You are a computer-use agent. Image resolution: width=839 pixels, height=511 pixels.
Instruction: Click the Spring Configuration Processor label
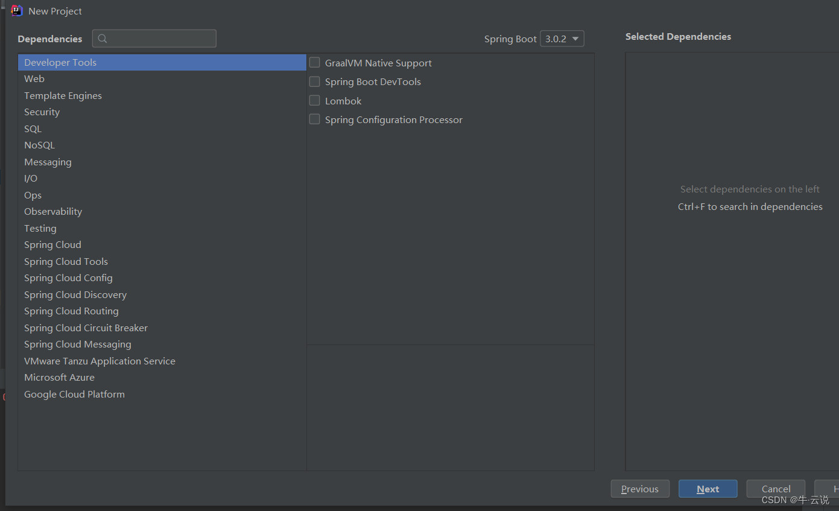point(394,119)
